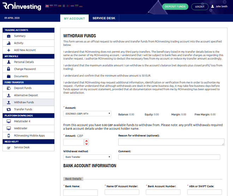The height and width of the screenshot is (196, 233).
Task: Open Documents folder icon
Action: pyautogui.click(x=9, y=76)
